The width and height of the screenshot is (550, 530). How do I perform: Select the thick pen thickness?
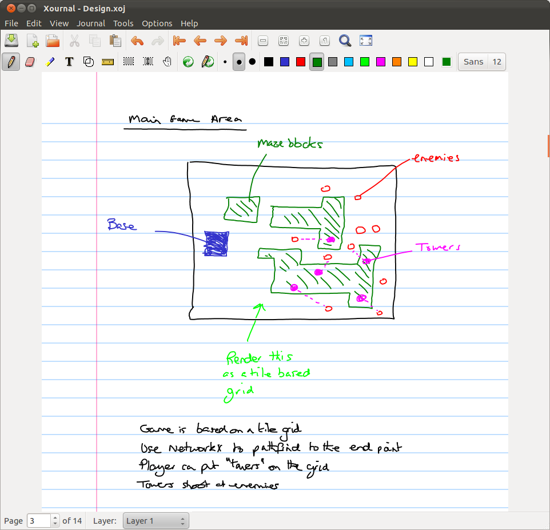click(x=252, y=62)
